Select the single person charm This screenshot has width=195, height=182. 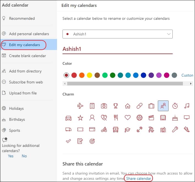[x=92, y=118]
